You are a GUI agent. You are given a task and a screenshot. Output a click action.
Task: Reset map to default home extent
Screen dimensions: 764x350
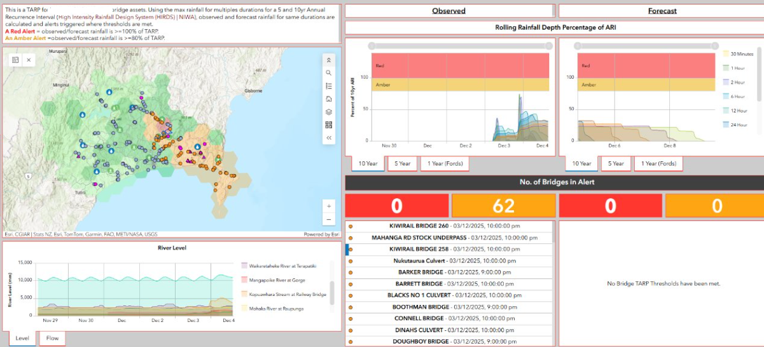click(329, 99)
